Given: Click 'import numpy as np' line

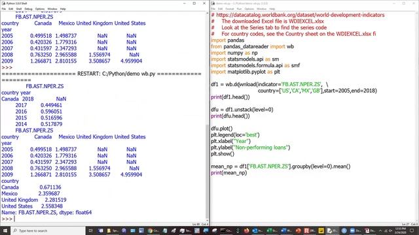Looking at the screenshot, I should [234, 53].
